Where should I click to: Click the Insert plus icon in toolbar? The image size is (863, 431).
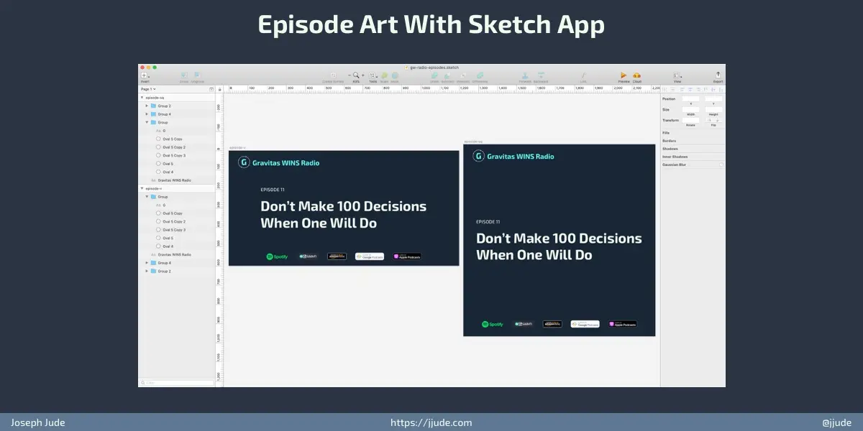(x=144, y=75)
